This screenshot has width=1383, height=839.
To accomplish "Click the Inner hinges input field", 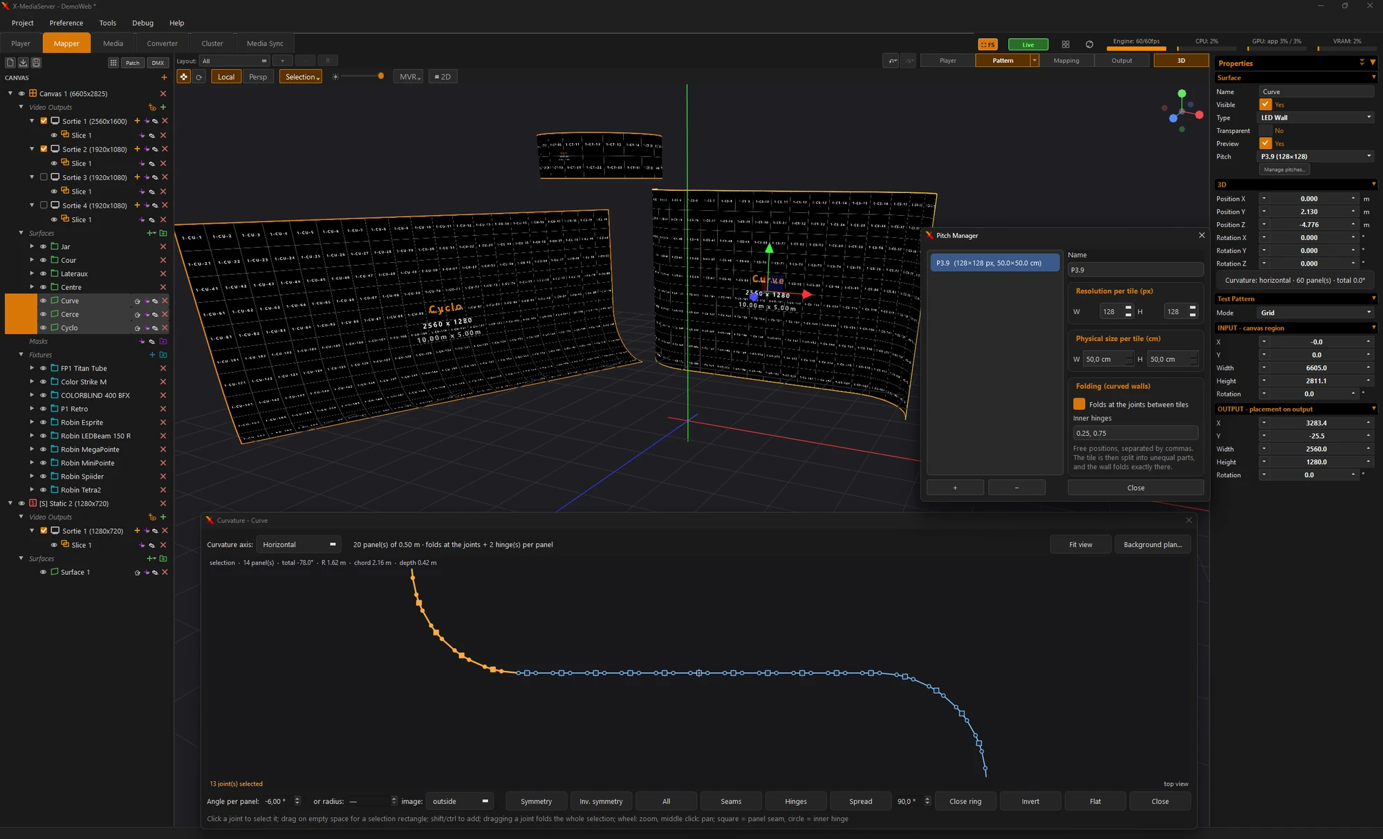I will pyautogui.click(x=1135, y=433).
